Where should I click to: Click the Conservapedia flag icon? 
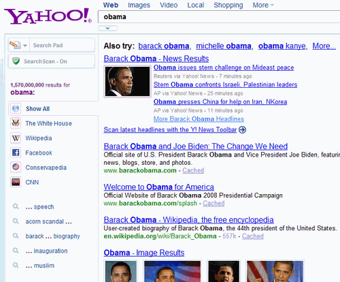(16, 167)
